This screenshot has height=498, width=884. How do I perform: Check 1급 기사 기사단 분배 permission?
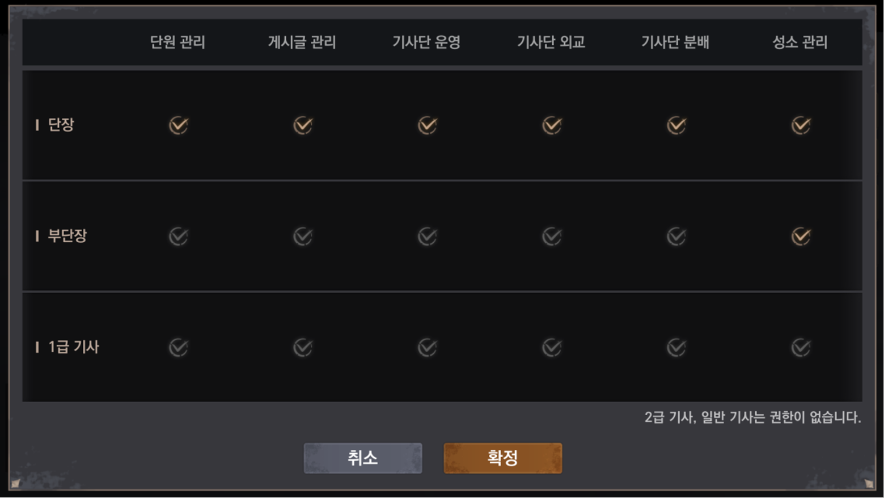coord(676,347)
